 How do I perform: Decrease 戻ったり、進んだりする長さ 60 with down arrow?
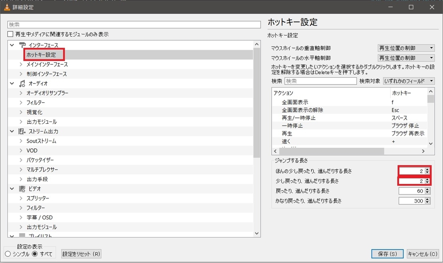(x=427, y=193)
